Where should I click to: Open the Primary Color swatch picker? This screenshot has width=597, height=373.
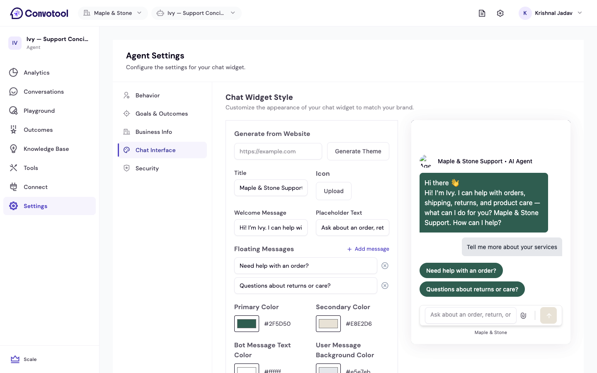click(x=247, y=324)
